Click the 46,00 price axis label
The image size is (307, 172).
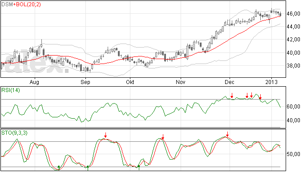tap(293, 14)
